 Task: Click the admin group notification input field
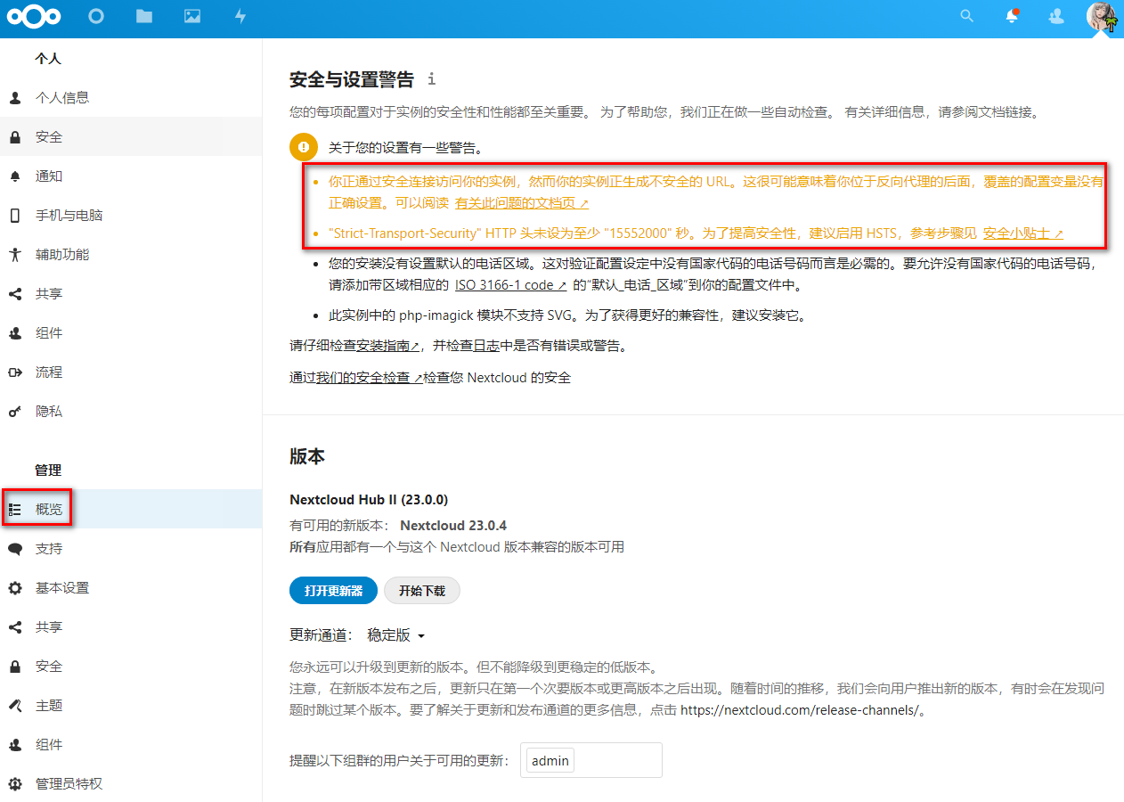click(591, 760)
